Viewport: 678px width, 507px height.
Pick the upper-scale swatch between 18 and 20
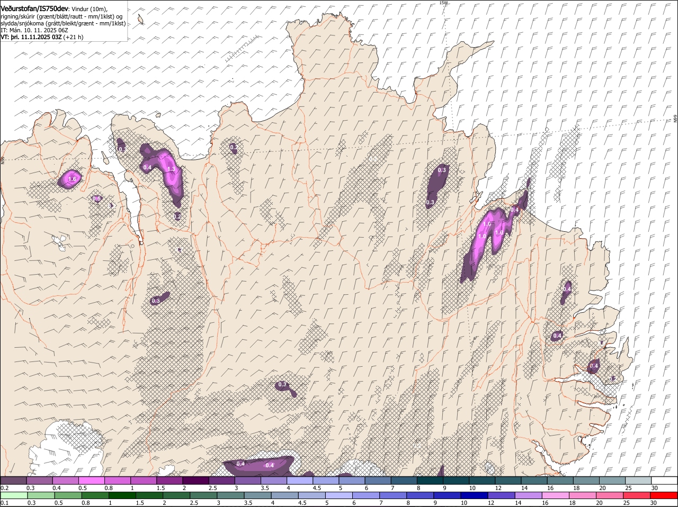586,481
